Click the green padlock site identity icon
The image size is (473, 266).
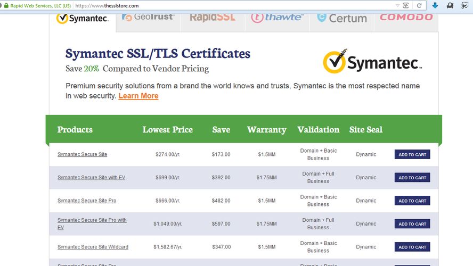tap(6, 5)
